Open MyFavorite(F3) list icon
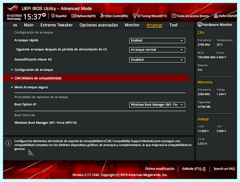 coord(74,16)
